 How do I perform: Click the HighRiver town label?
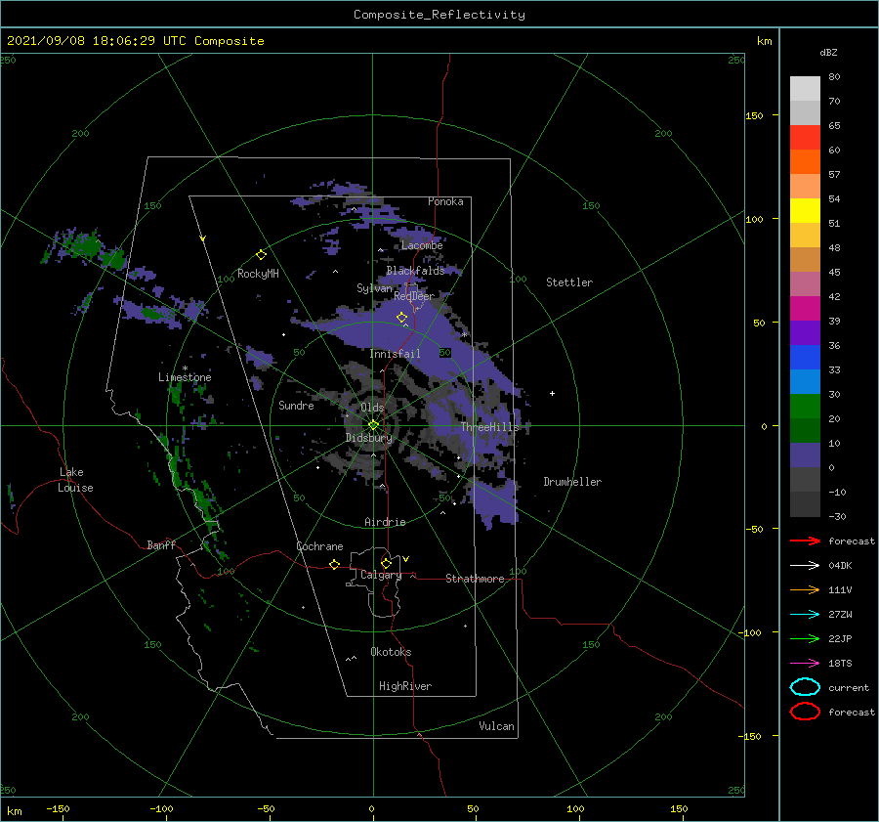[x=405, y=686]
